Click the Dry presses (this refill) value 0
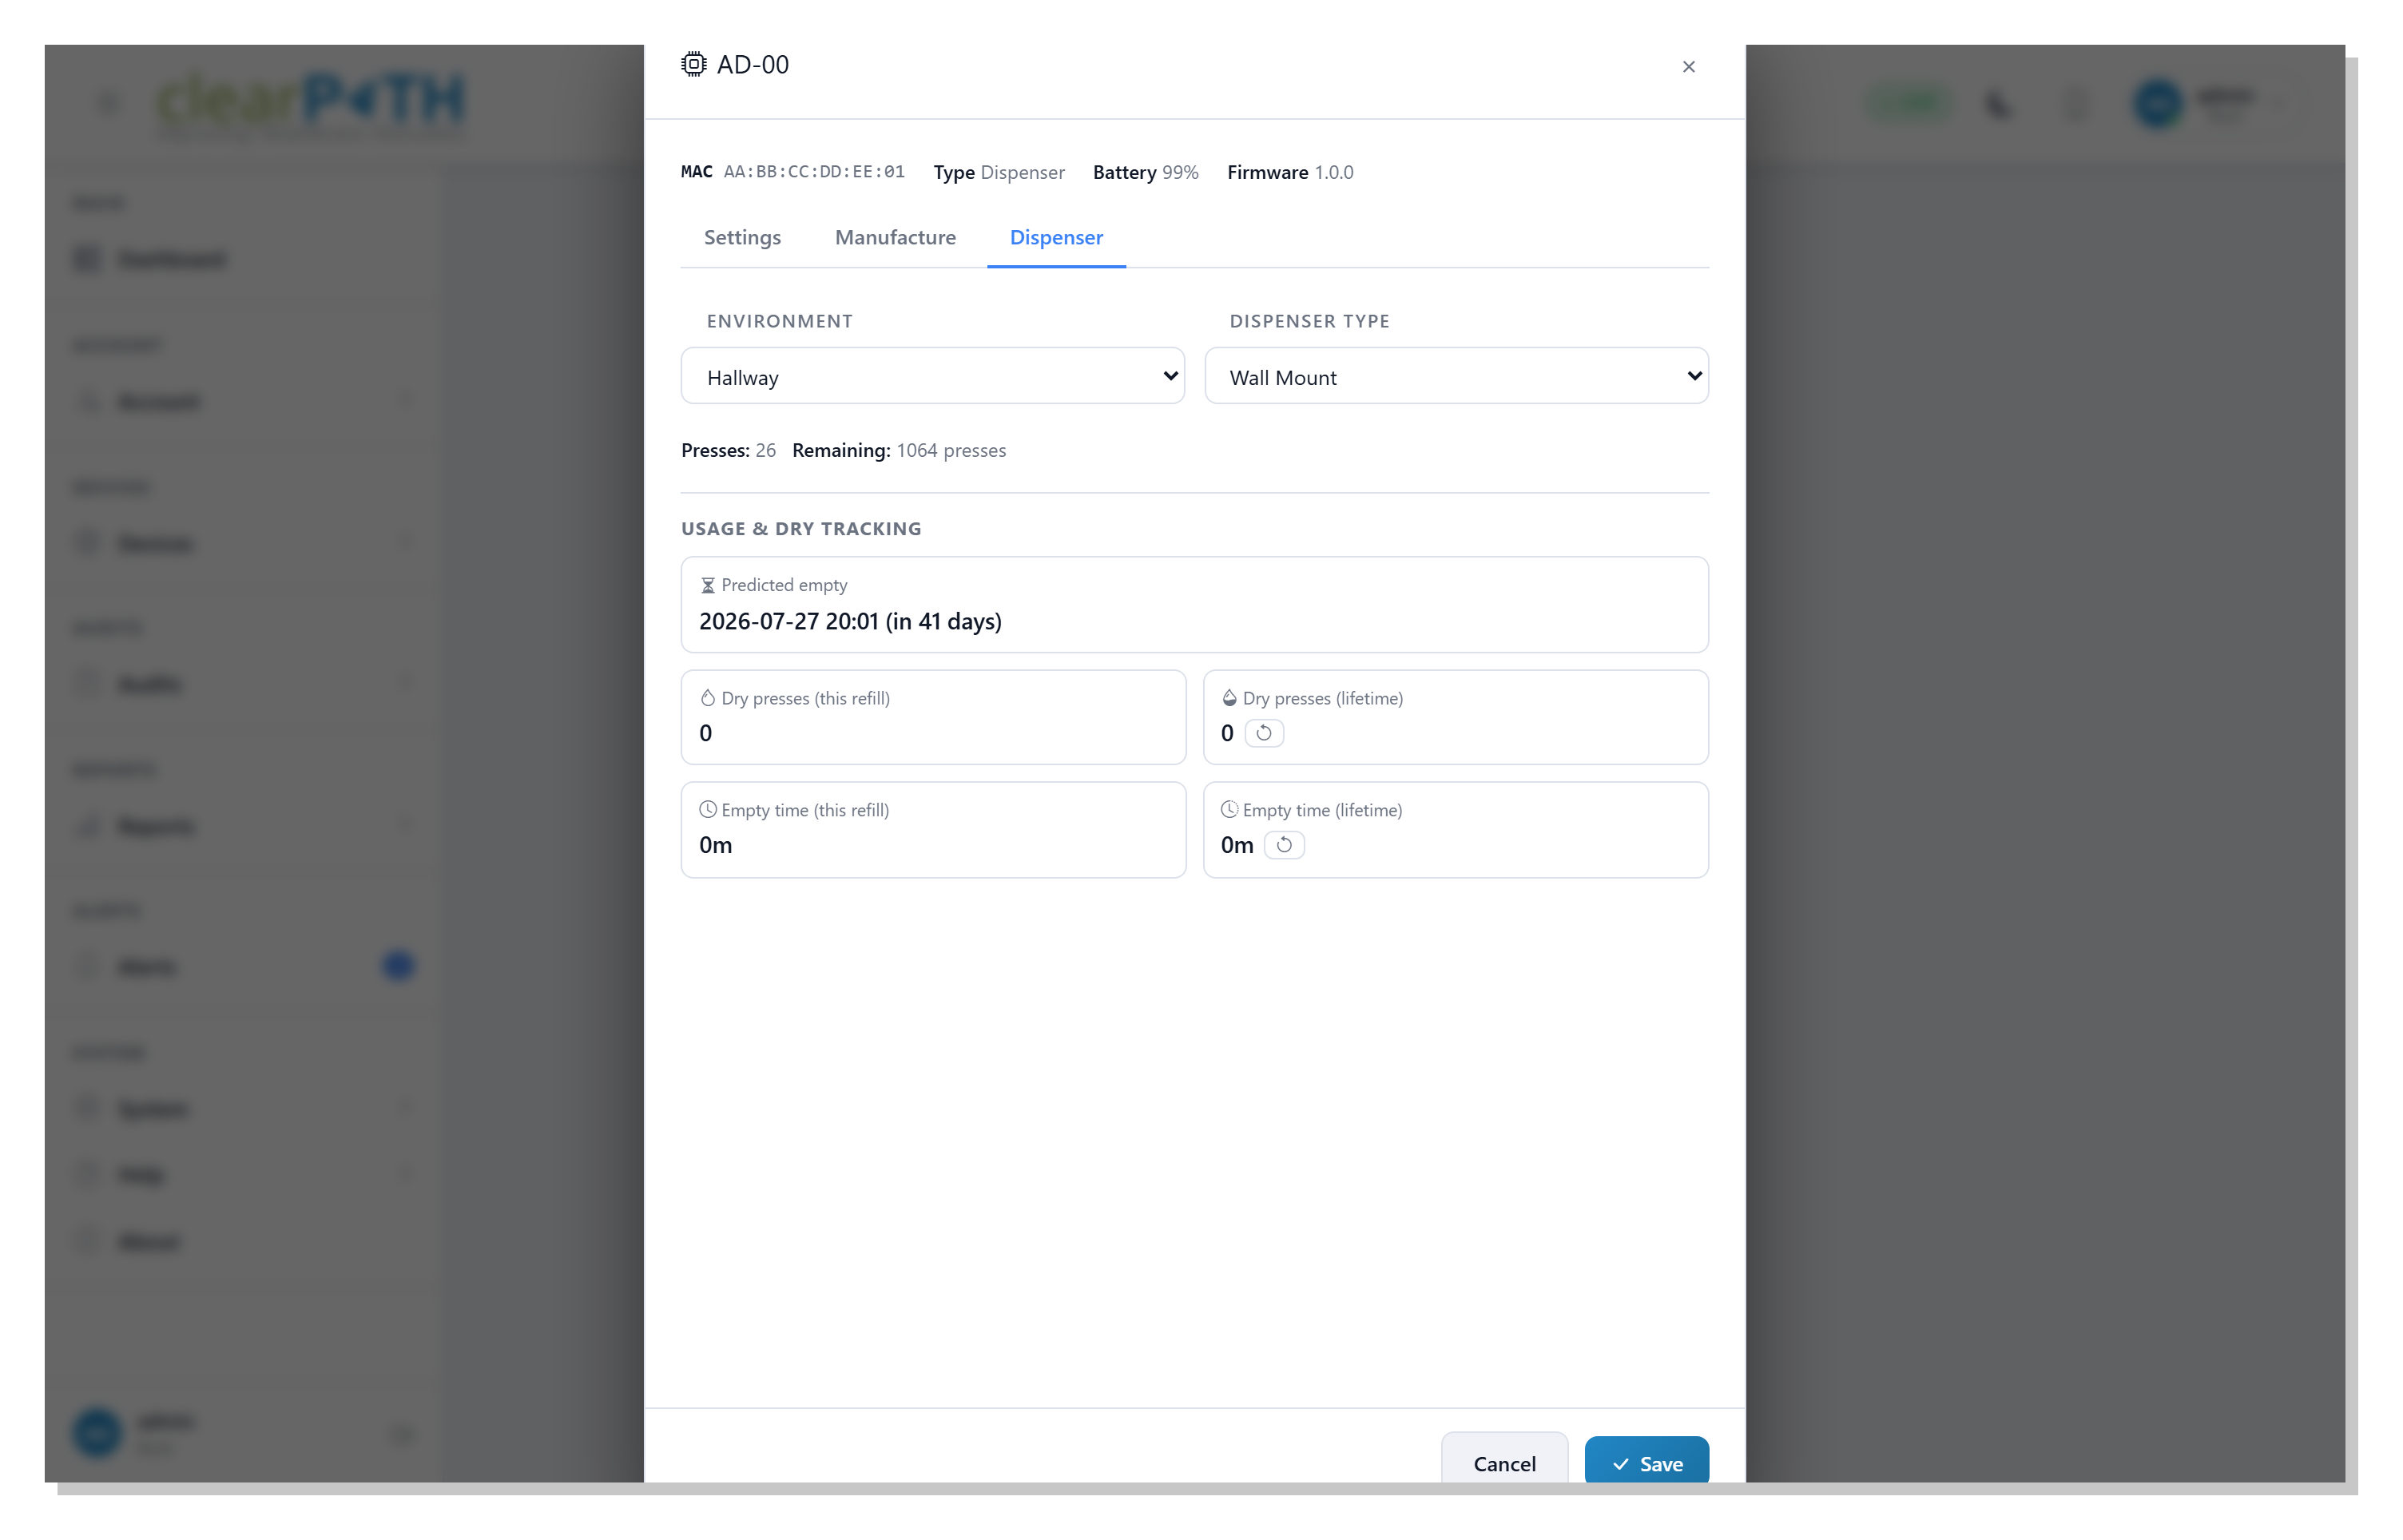This screenshot has width=2403, height=1540. [705, 733]
